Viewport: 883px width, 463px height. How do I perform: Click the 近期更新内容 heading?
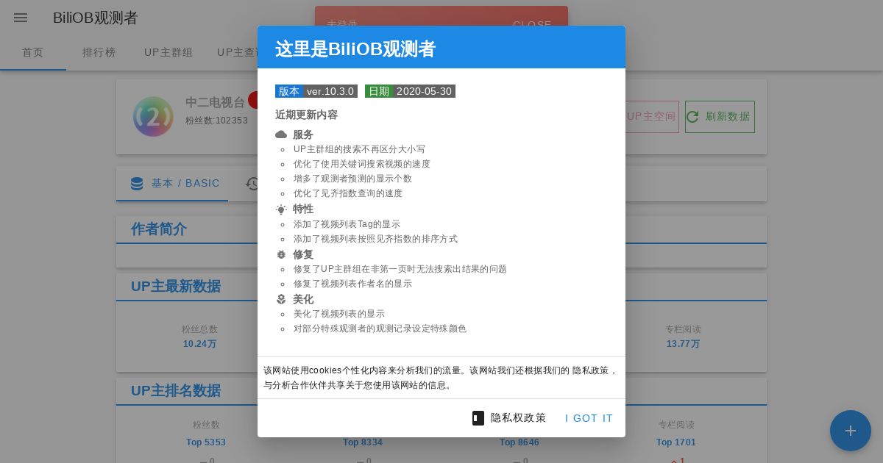click(x=306, y=115)
